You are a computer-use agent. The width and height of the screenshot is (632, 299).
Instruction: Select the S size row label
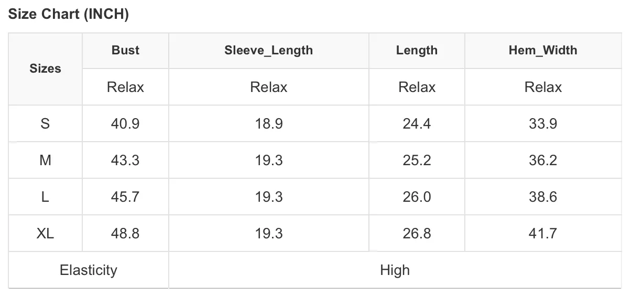tap(45, 123)
